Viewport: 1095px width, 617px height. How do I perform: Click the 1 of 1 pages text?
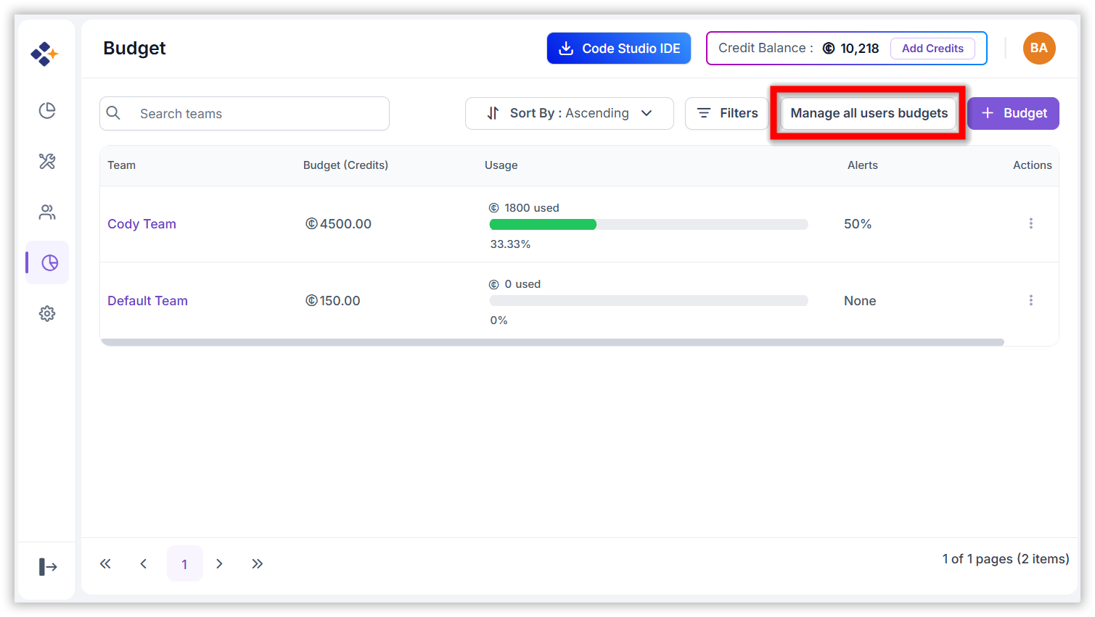click(x=1006, y=559)
